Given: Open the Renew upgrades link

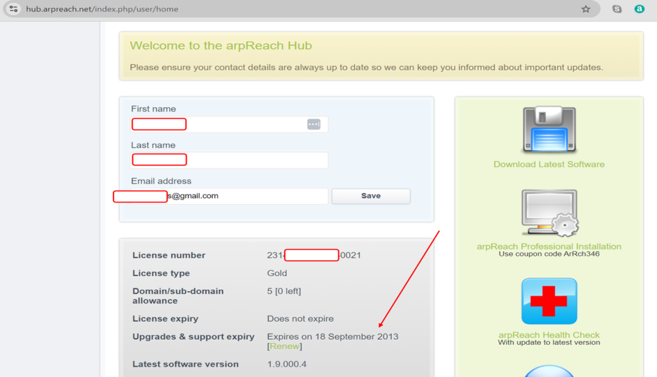Looking at the screenshot, I should [284, 346].
